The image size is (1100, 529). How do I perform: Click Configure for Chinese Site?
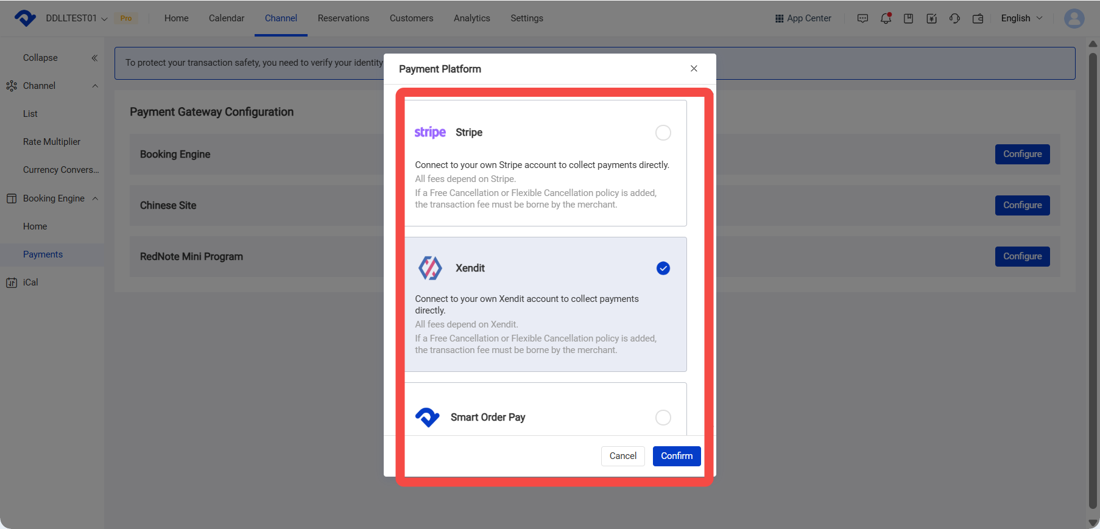pos(1023,205)
